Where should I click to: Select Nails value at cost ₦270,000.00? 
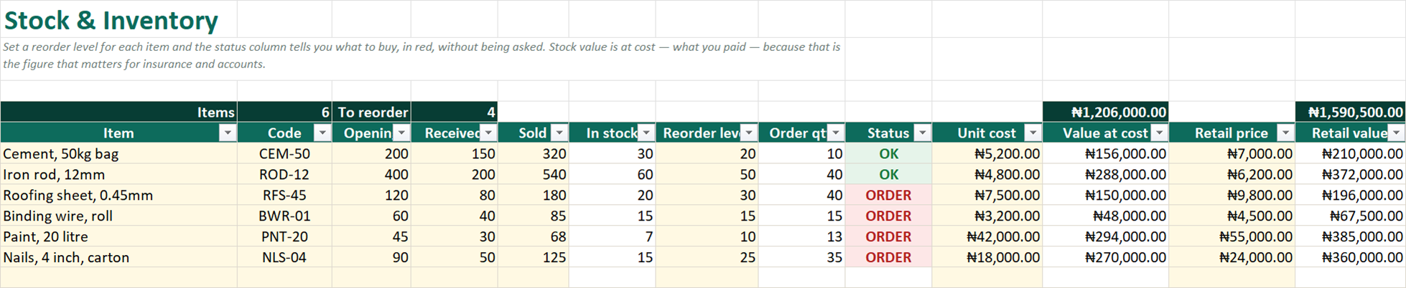(x=1106, y=257)
